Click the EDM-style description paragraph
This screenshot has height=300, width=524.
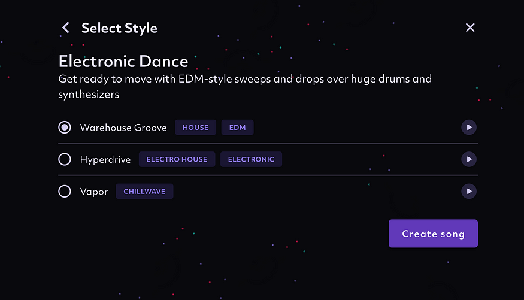pyautogui.click(x=245, y=86)
